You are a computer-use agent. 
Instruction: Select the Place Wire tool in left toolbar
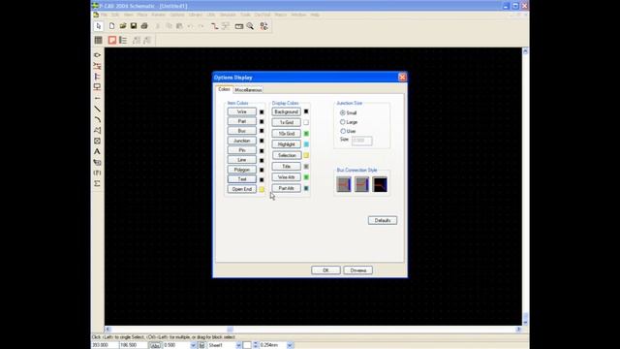pos(97,66)
